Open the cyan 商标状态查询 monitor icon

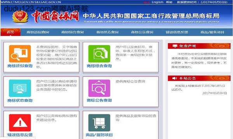point(20,88)
